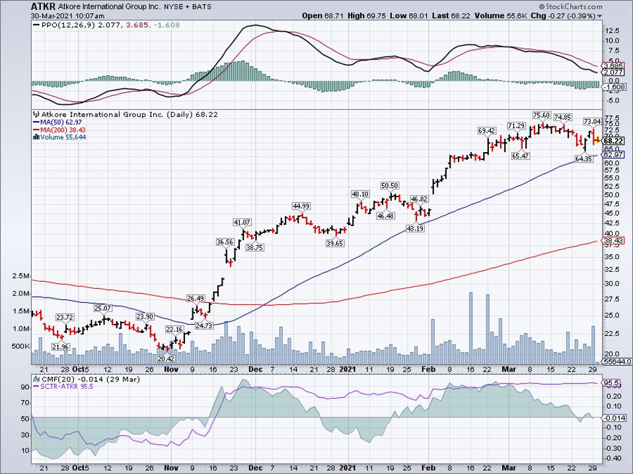Image resolution: width=633 pixels, height=474 pixels.
Task: Click the 26.49 price label
Action: tap(196, 298)
